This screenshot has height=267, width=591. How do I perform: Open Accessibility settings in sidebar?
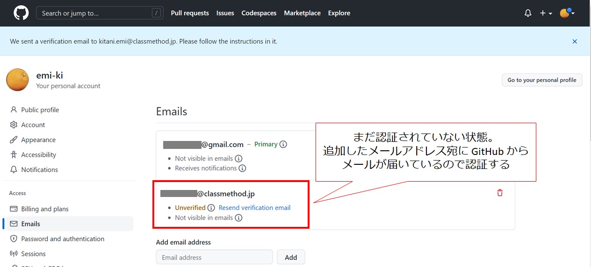click(39, 155)
